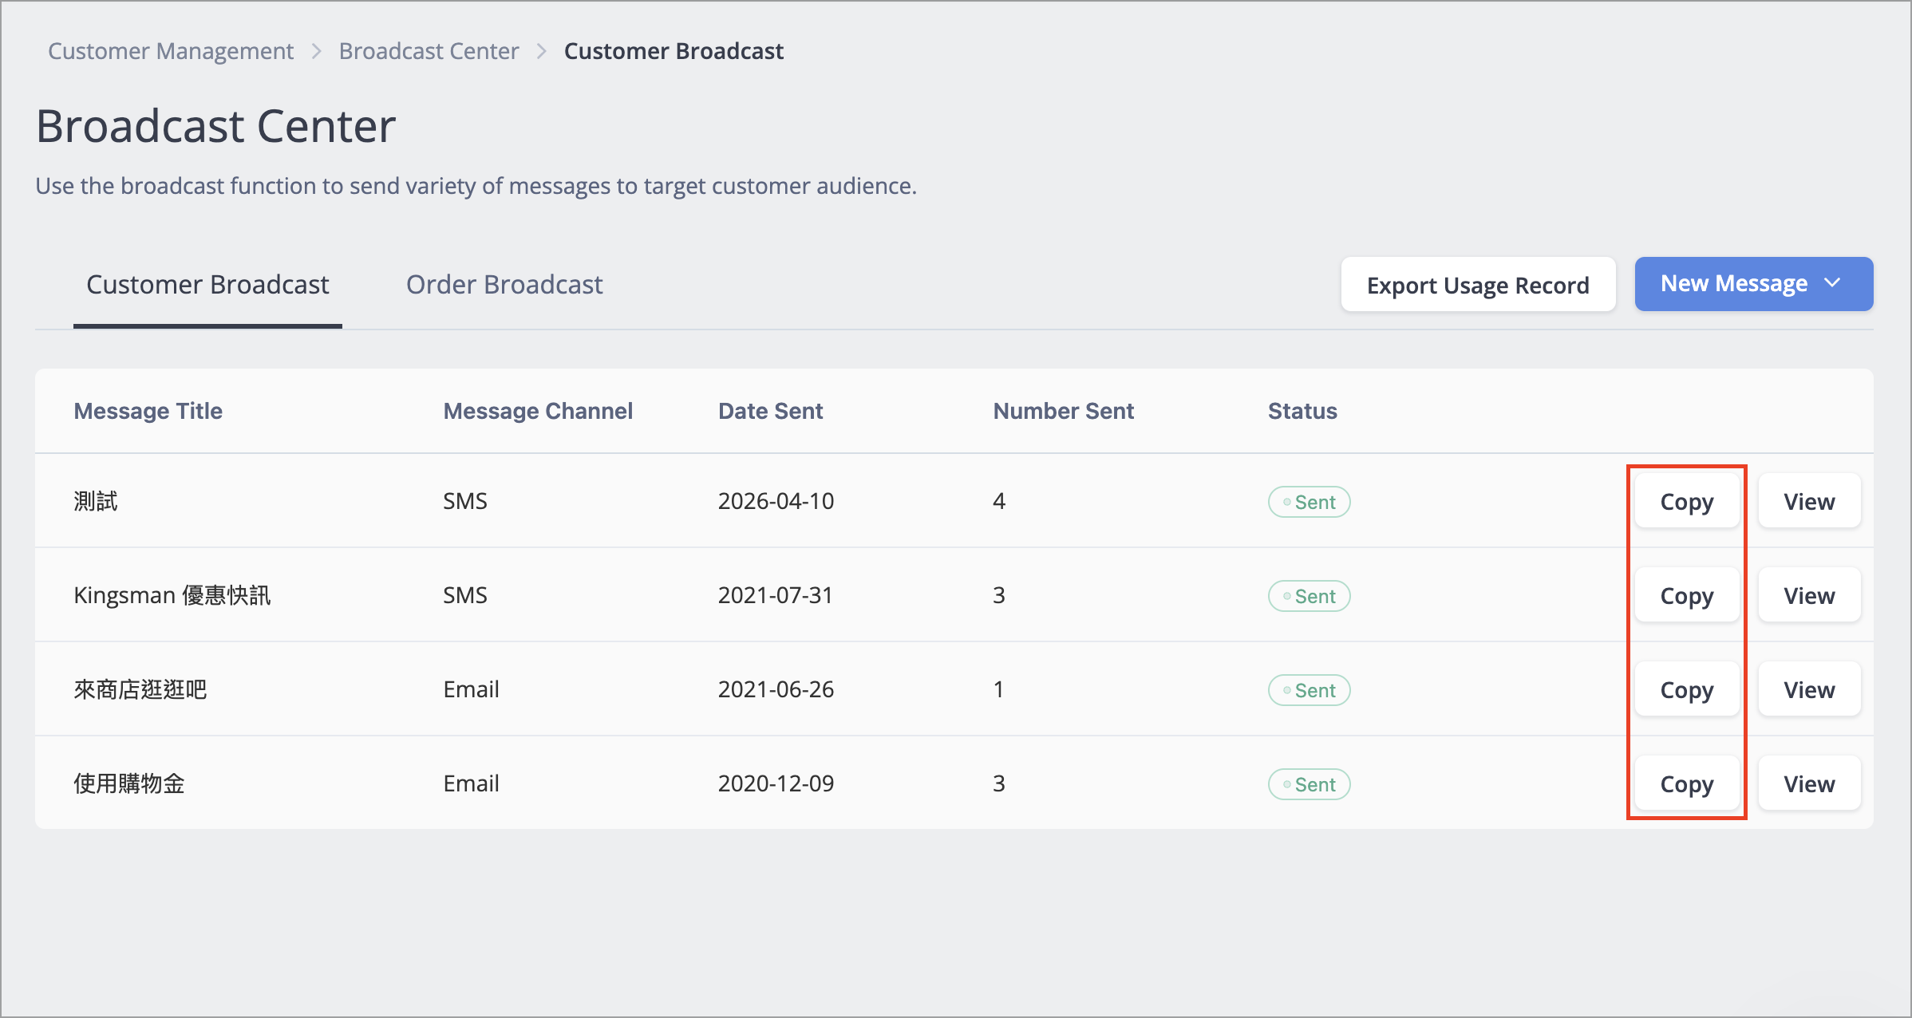Image resolution: width=1912 pixels, height=1018 pixels.
Task: Switch to the Order Broadcast tab
Action: tap(504, 285)
